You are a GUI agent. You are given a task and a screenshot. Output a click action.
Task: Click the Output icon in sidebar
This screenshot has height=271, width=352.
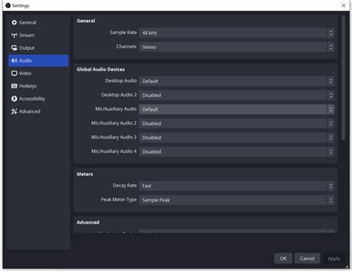(x=14, y=48)
